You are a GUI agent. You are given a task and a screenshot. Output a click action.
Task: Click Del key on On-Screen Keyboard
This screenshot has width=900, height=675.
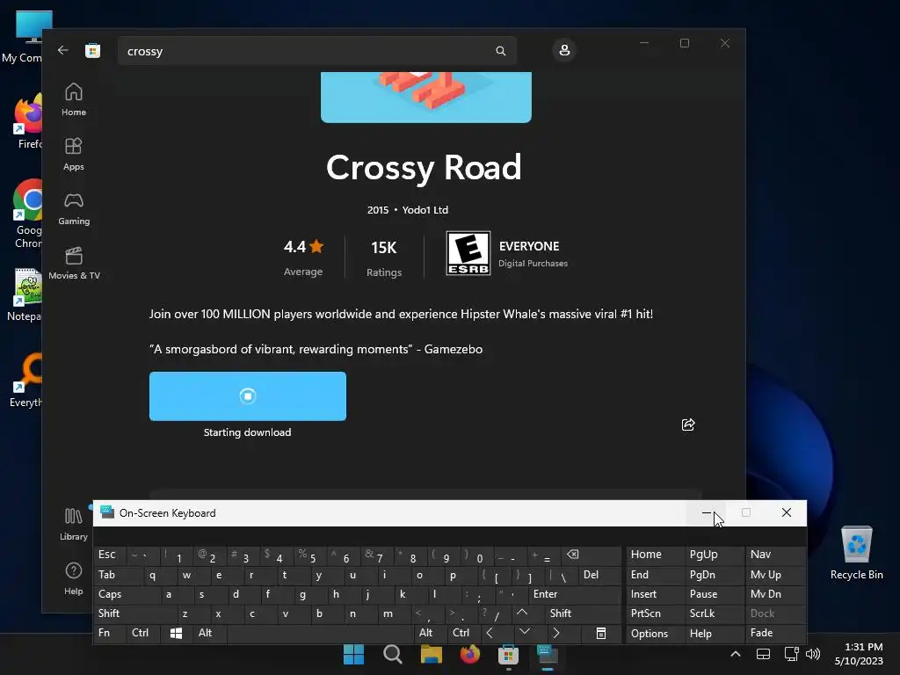(x=599, y=575)
